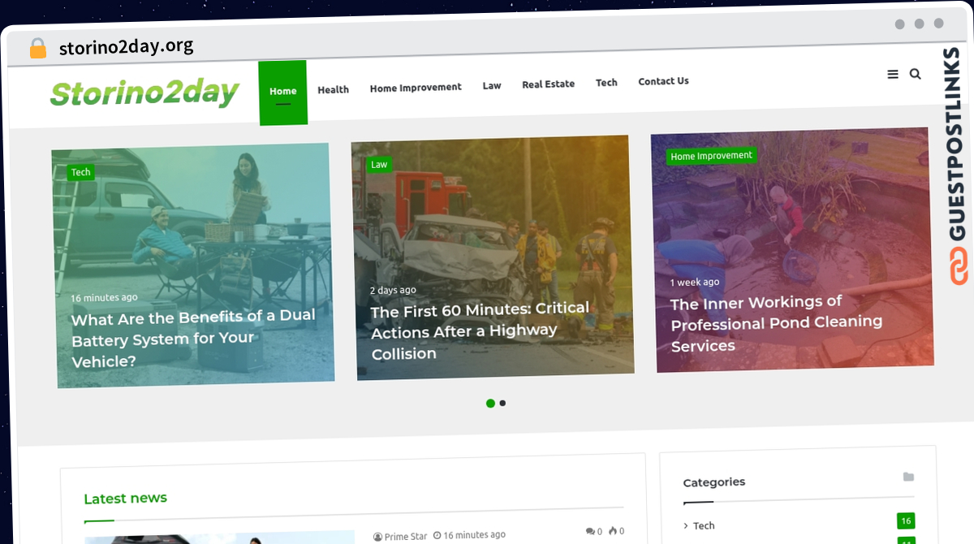Open article about Dual Battery System benefits
The height and width of the screenshot is (544, 974).
193,338
